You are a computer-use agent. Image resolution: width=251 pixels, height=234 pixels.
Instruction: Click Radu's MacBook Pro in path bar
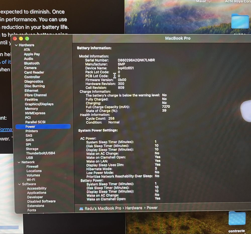click(x=103, y=208)
